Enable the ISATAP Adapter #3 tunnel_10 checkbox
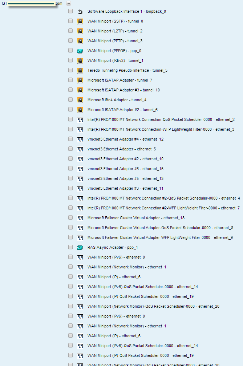Image resolution: width=243 pixels, height=366 pixels. point(70,90)
